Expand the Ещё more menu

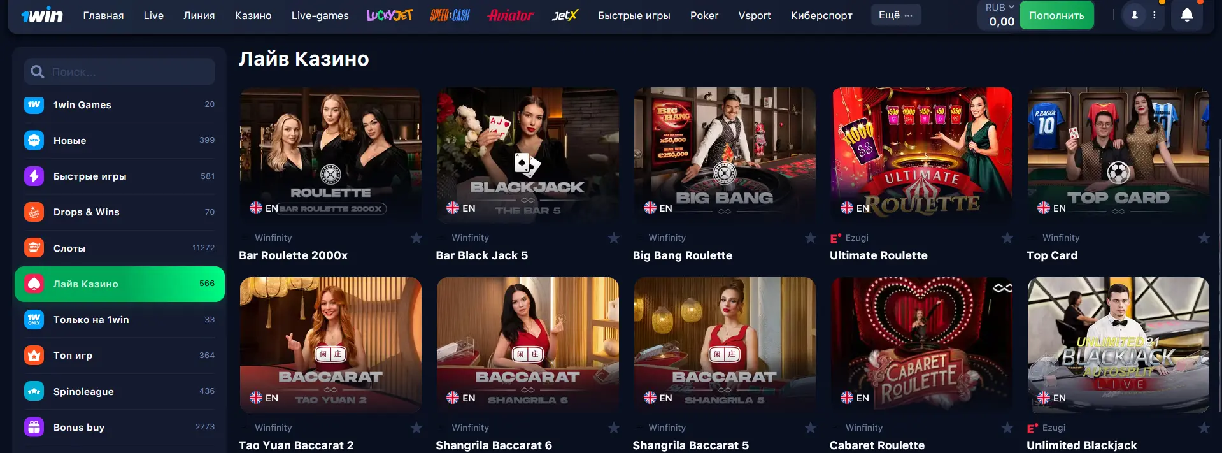(895, 15)
